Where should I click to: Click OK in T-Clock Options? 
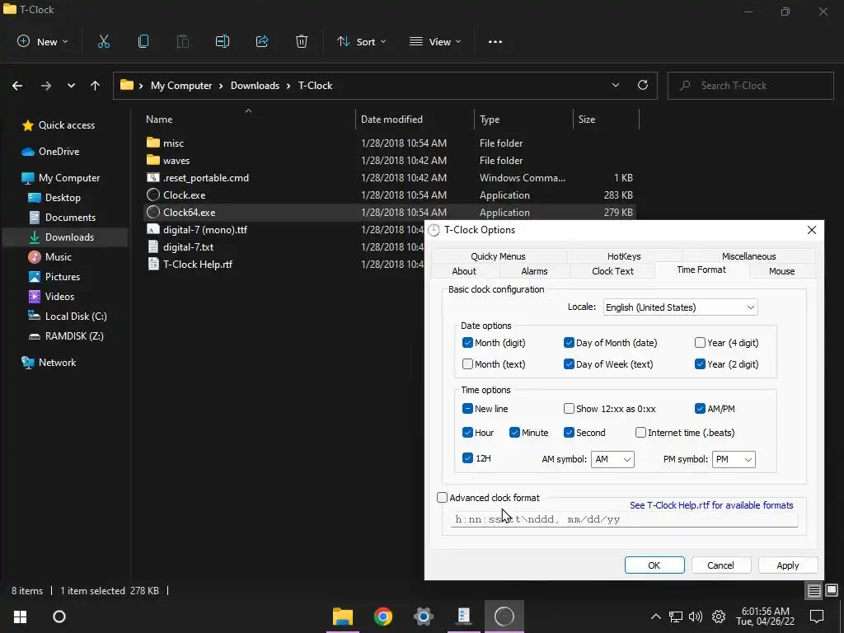point(654,565)
